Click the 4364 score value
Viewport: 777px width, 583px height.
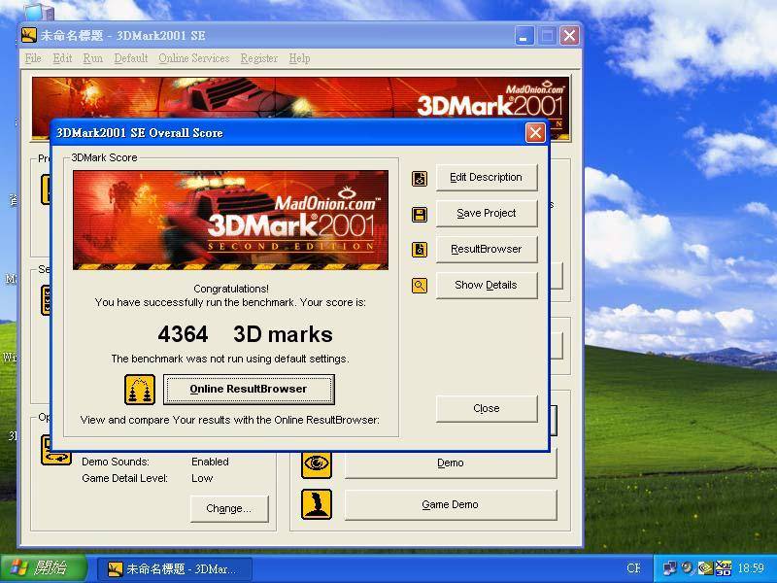pos(183,334)
